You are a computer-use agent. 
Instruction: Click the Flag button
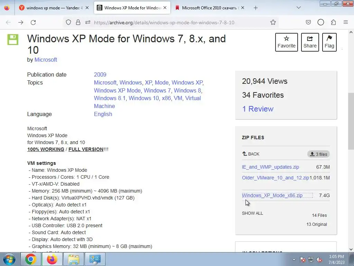329,42
